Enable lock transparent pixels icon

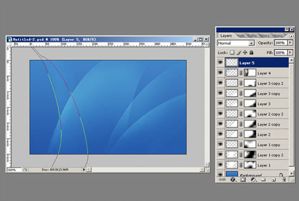(x=232, y=52)
